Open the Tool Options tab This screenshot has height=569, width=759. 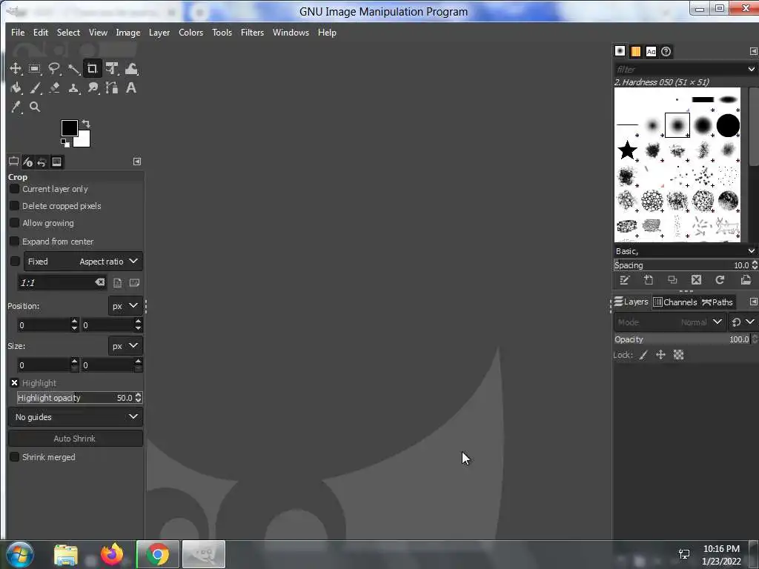coord(13,162)
